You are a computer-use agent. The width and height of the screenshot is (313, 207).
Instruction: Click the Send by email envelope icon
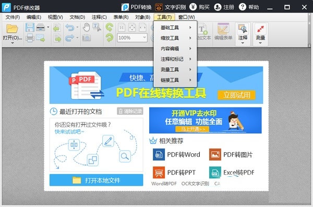click(41, 38)
